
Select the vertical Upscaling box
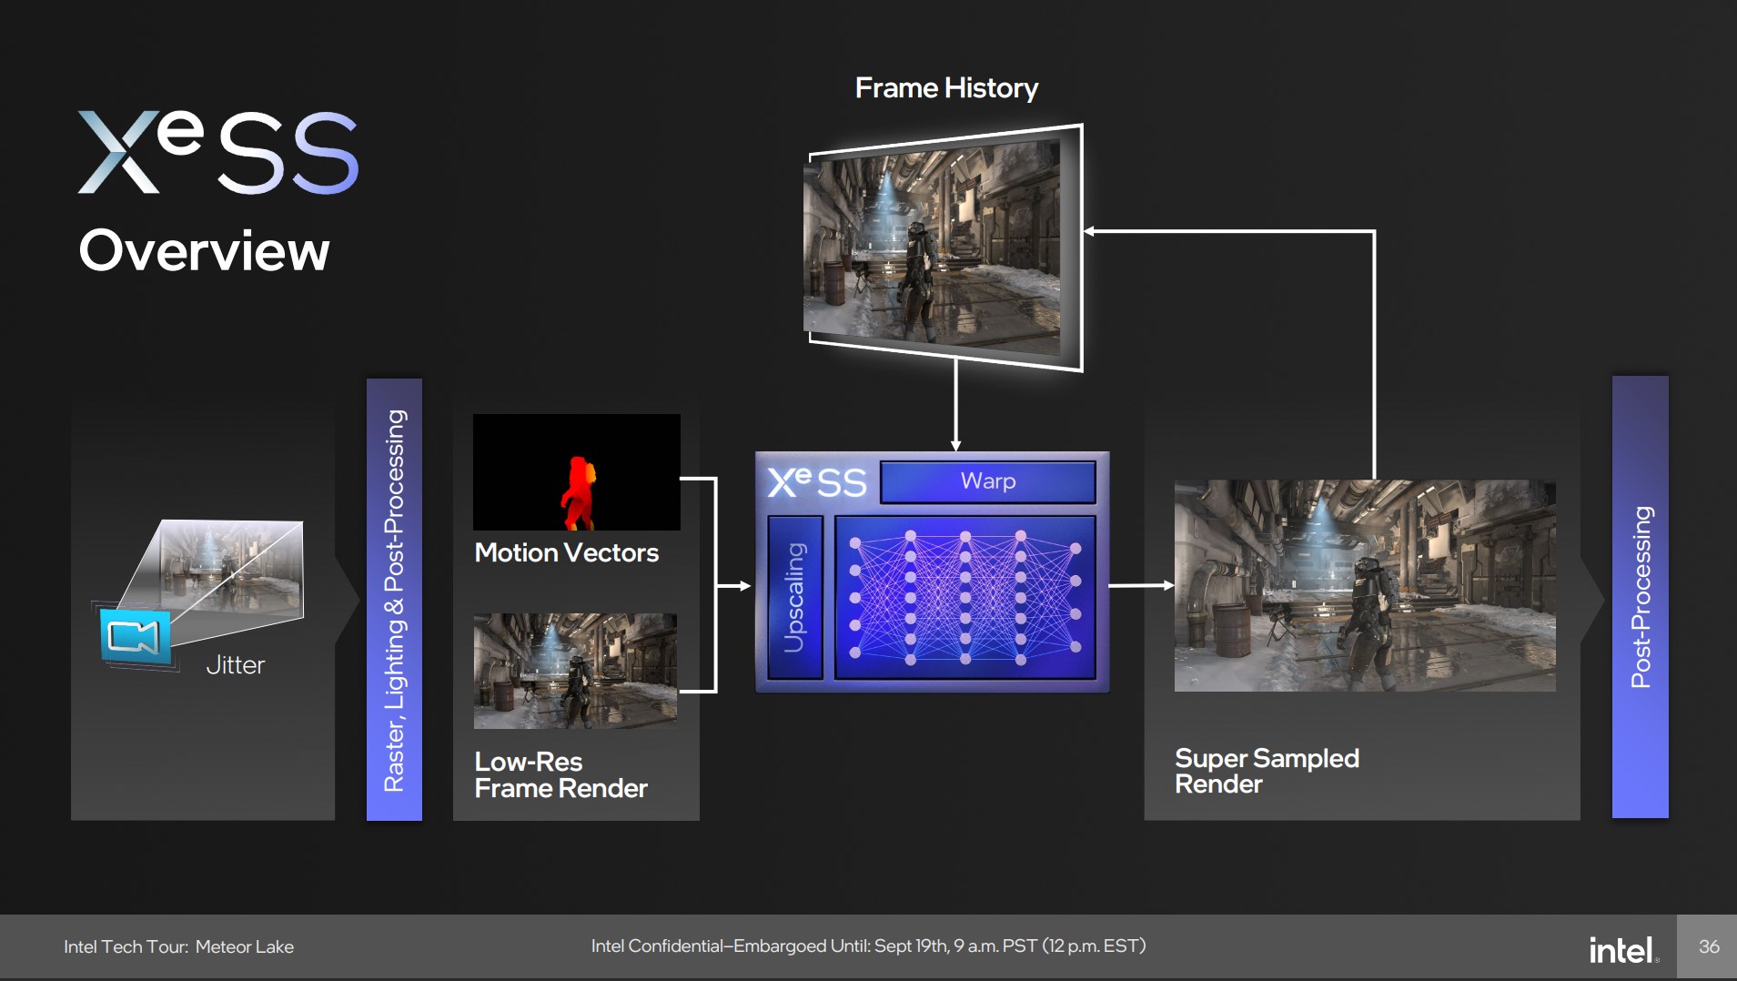[x=794, y=597]
